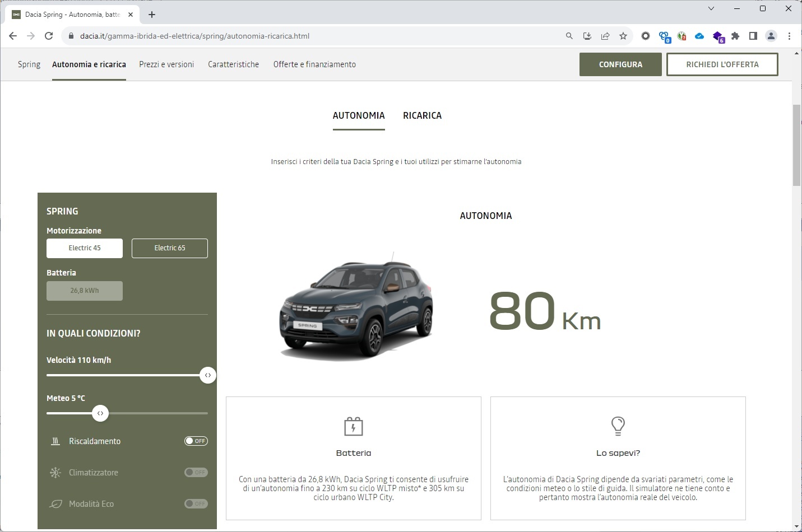Switch to the AUTONOMIA tab

(x=359, y=116)
